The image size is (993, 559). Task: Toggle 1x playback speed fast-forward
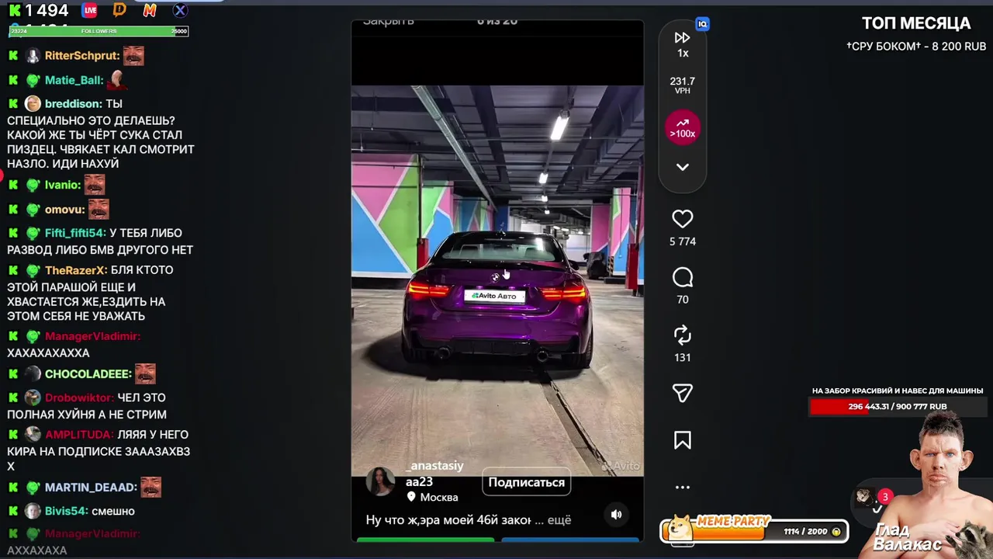click(x=683, y=44)
